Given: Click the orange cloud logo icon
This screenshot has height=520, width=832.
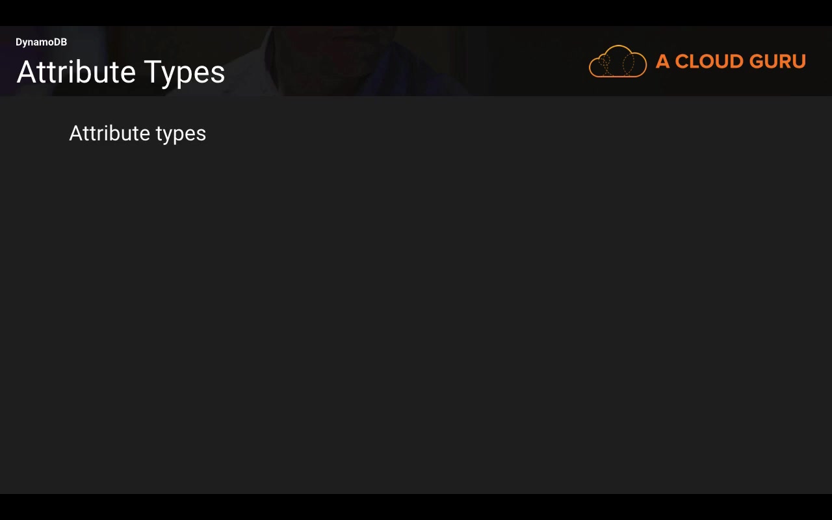Looking at the screenshot, I should tap(617, 61).
